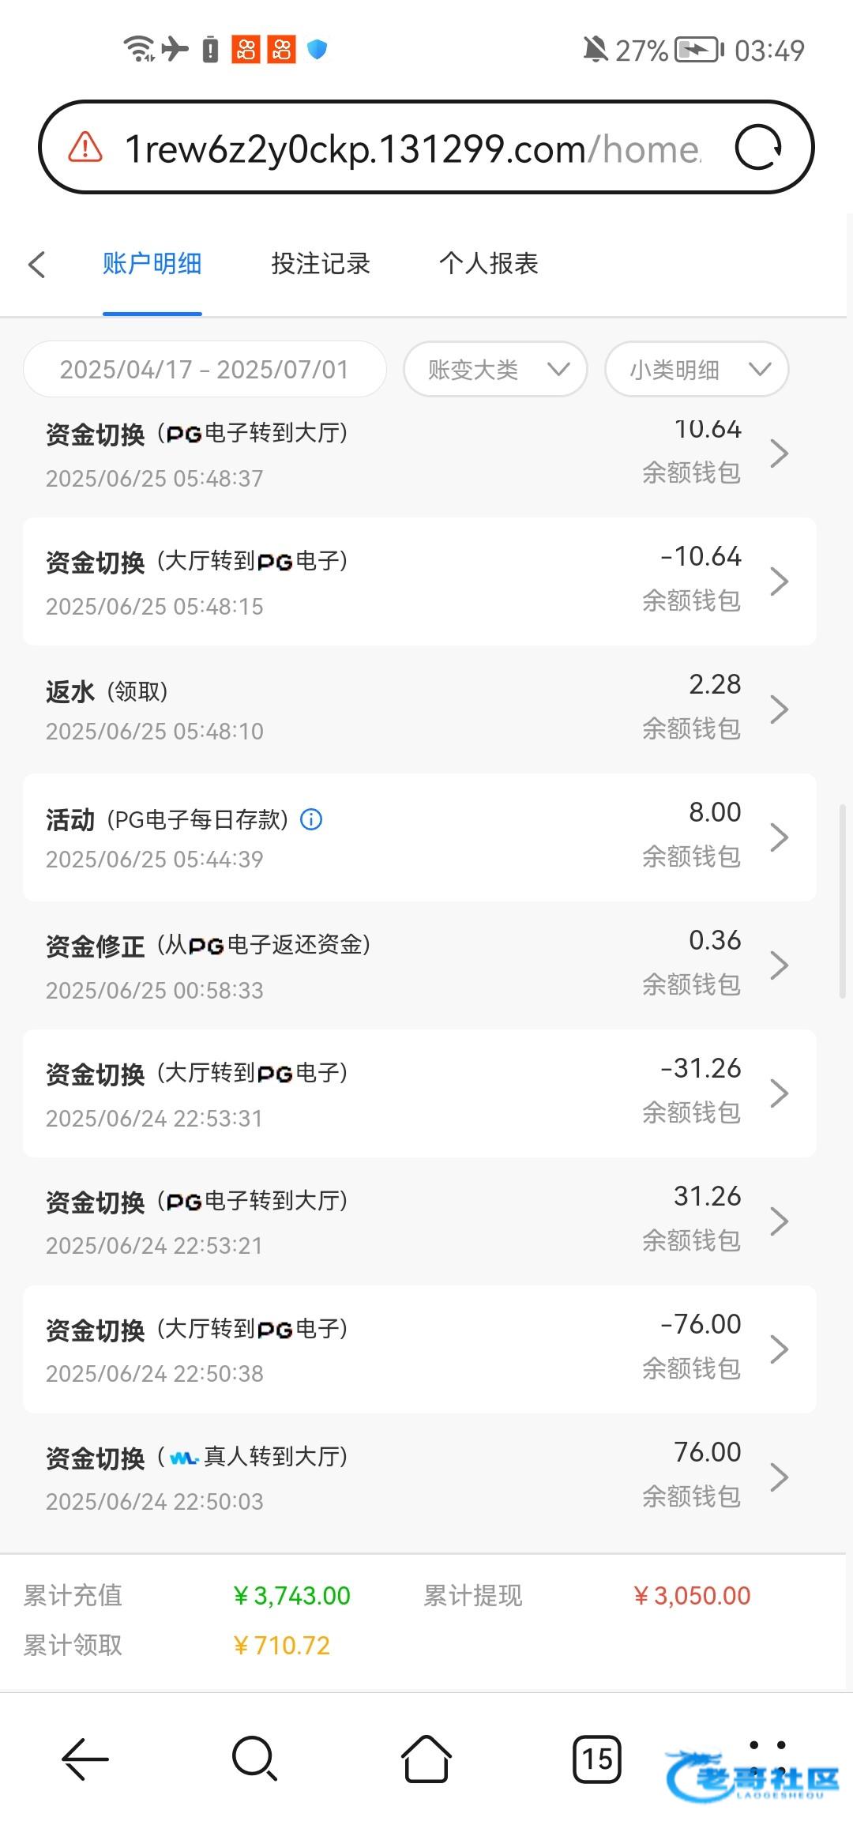This screenshot has height=1825, width=853.
Task: Go to the browser home page
Action: click(x=426, y=1759)
